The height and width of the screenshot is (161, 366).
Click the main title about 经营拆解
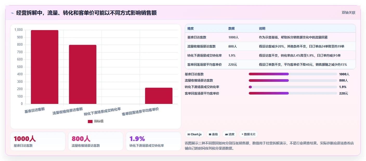[x=86, y=13]
